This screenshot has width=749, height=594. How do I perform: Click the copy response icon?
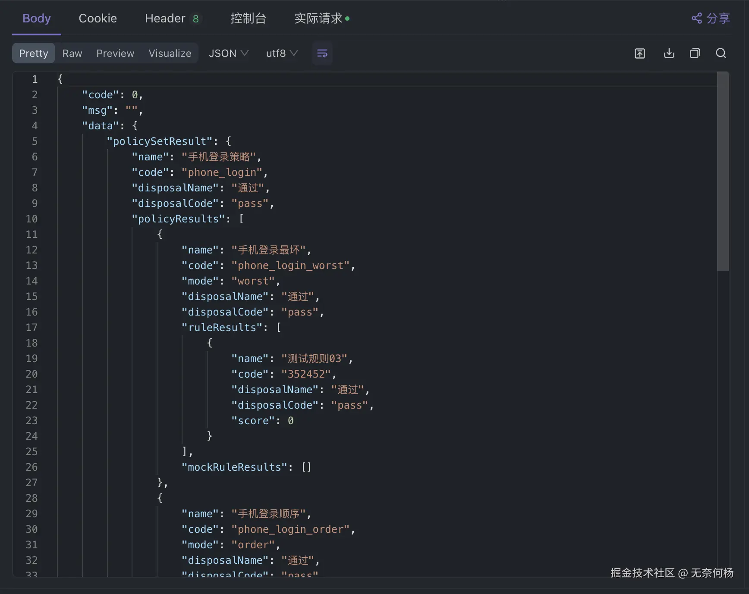coord(695,53)
